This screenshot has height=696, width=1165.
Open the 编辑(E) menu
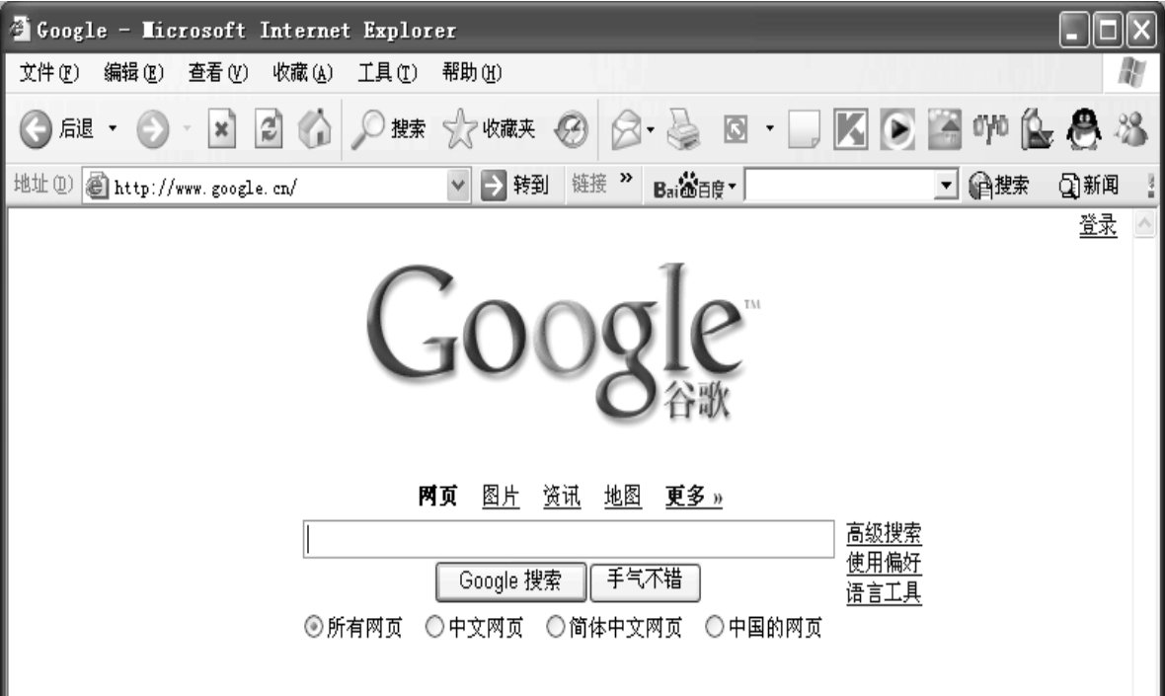[x=133, y=73]
